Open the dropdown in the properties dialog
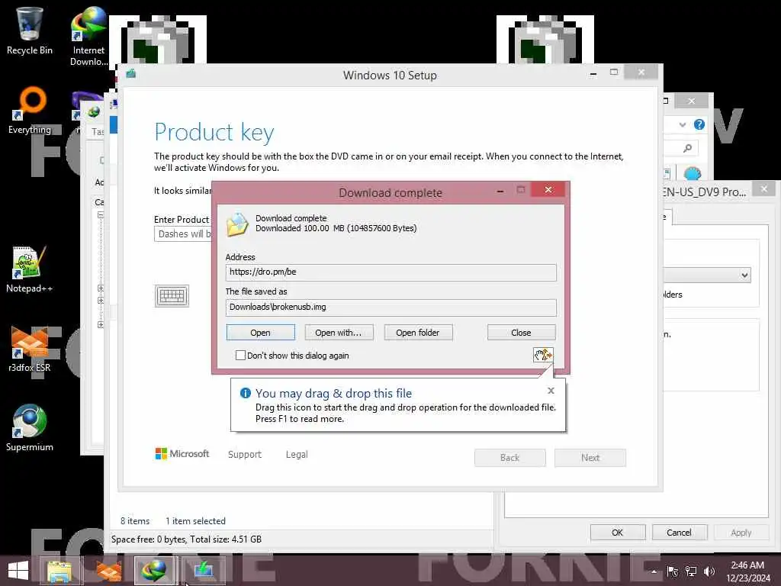Viewport: 781px width, 586px height. point(744,275)
